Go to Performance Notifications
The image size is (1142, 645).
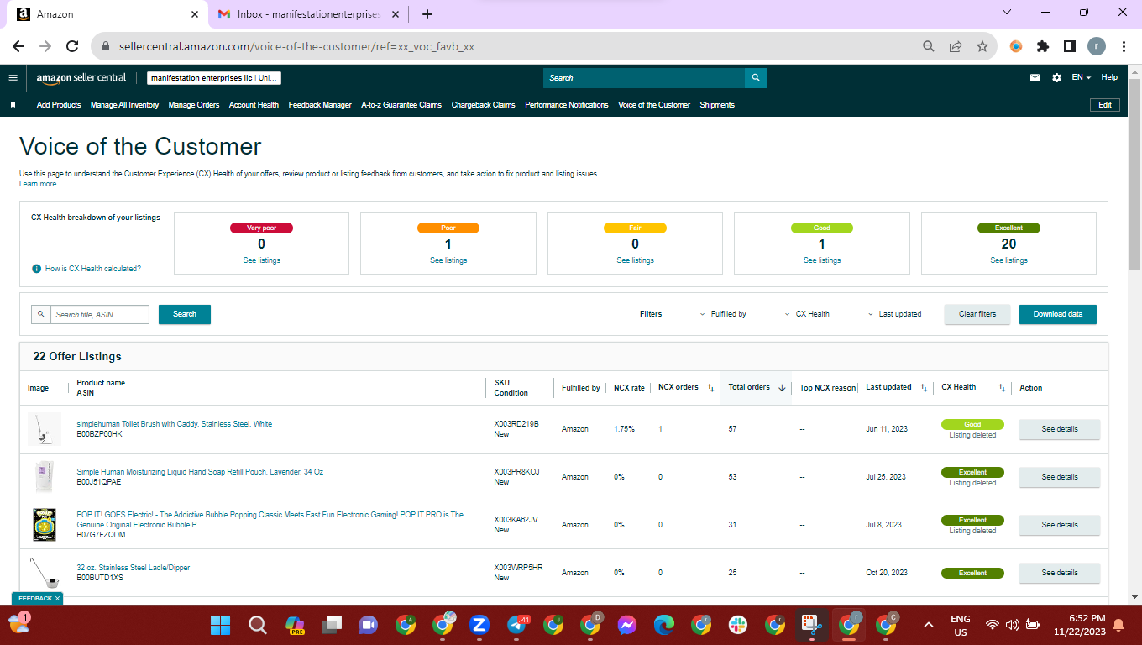click(567, 105)
